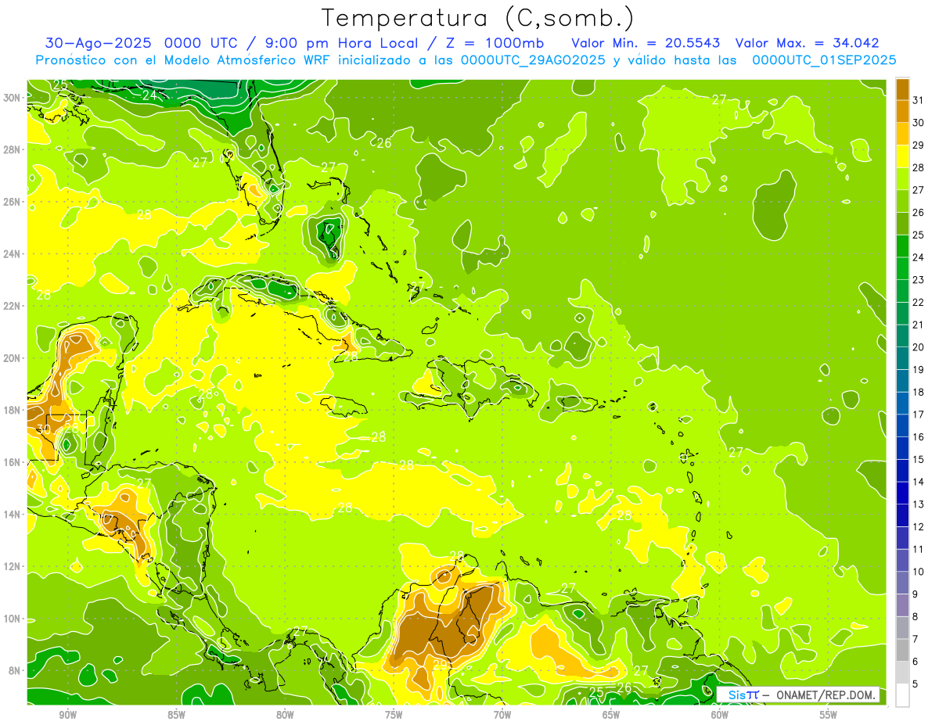Click the brown top swatch of the color bar
The image size is (939, 725).
click(902, 89)
